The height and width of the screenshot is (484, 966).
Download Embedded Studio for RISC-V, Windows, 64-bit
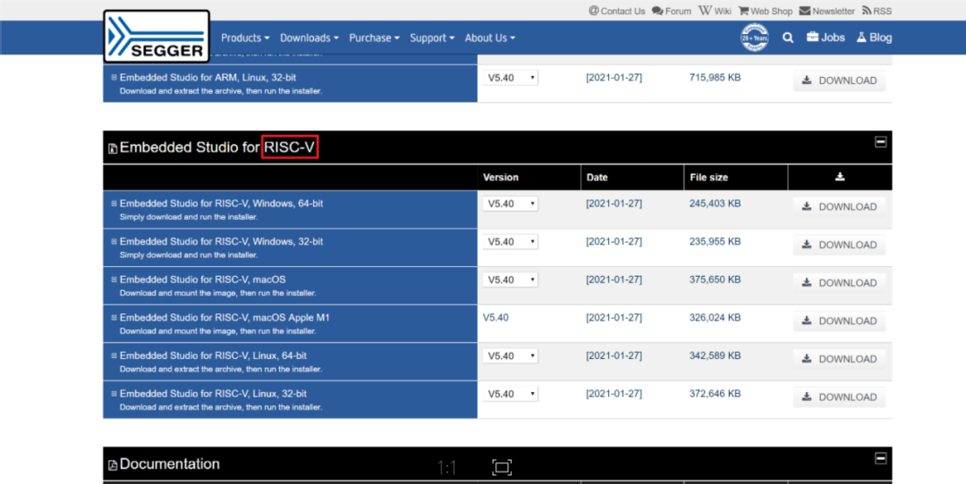pyautogui.click(x=839, y=206)
